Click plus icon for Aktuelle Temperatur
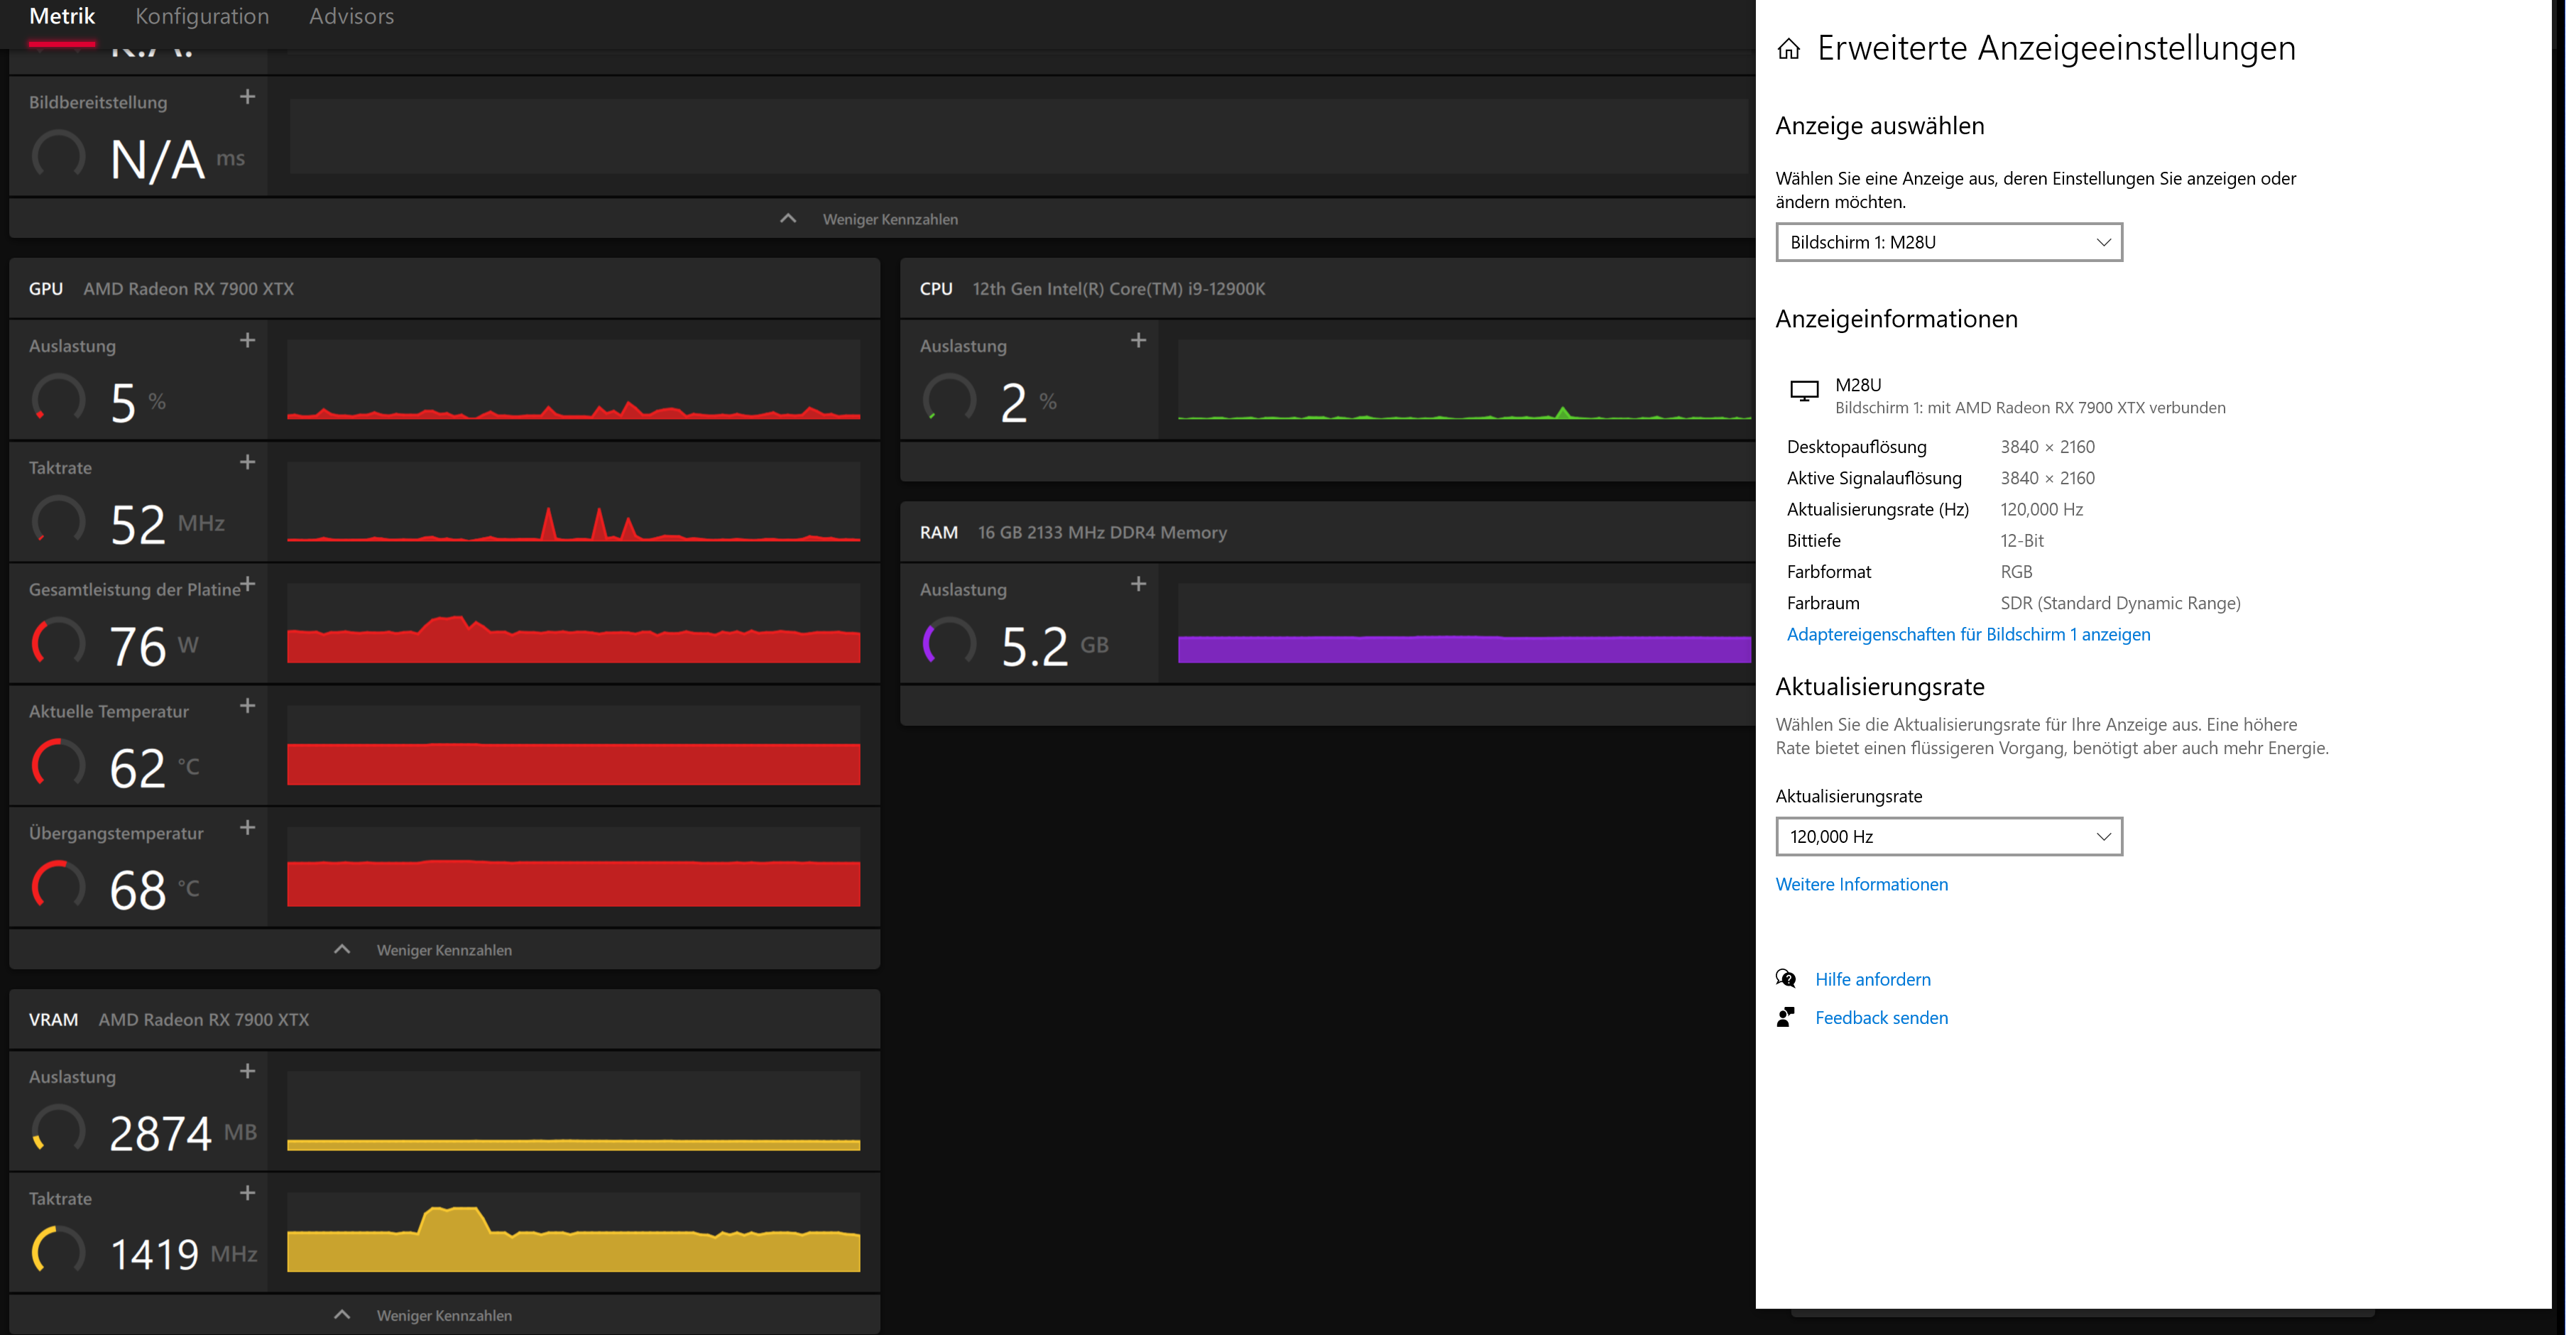Viewport: 2576px width, 1335px height. pyautogui.click(x=248, y=706)
